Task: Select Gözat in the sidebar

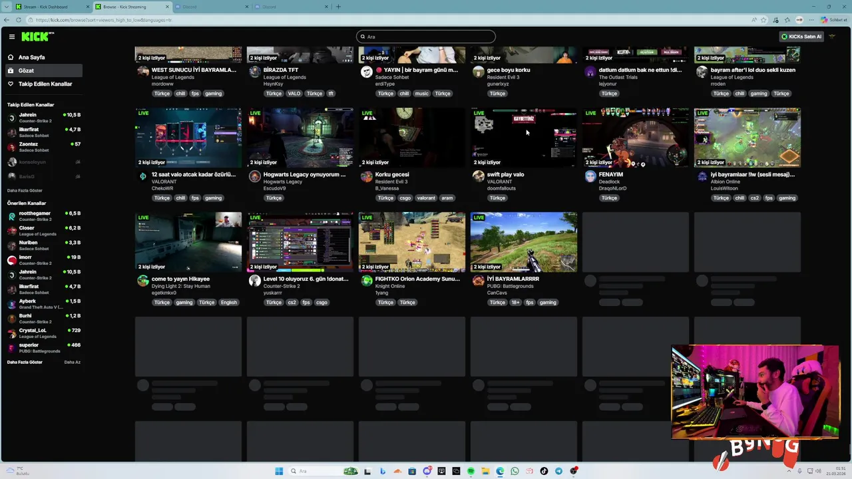Action: coord(43,71)
